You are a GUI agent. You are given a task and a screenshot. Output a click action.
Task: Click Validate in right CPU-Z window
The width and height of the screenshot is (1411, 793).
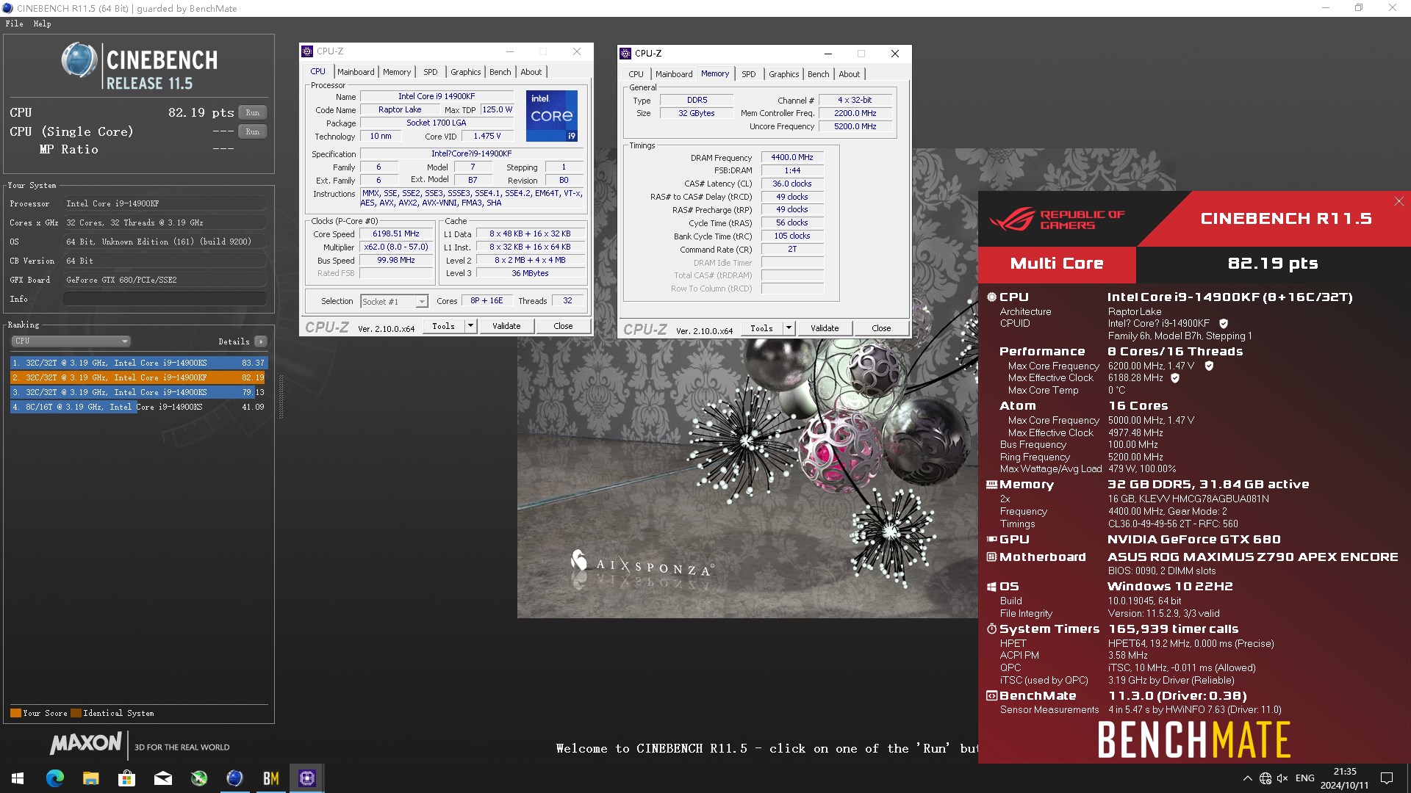point(825,328)
